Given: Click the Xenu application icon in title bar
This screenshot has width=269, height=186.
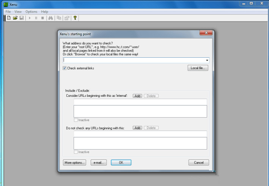Looking at the screenshot, I should click(6, 5).
